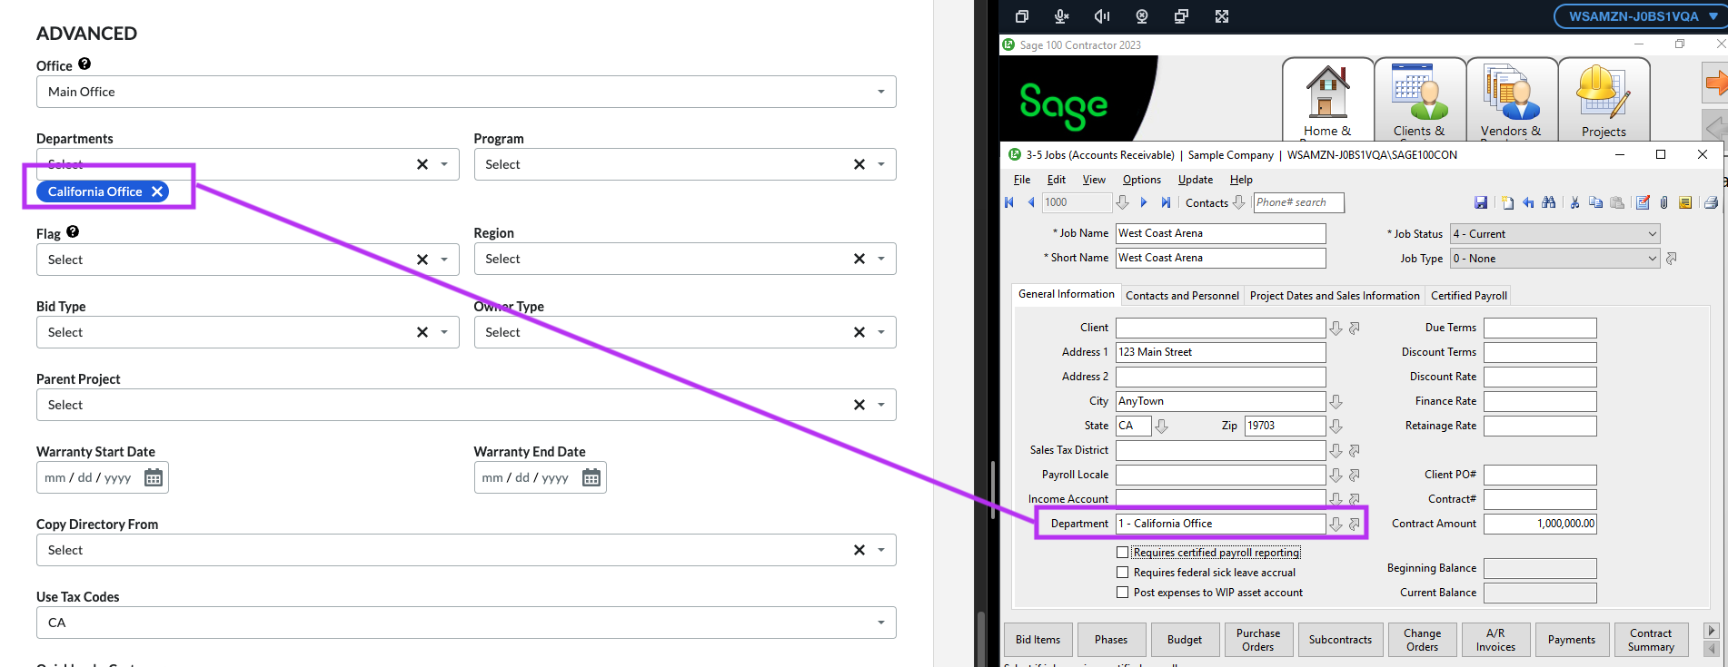
Task: Click the Purchase Orders button
Action: pos(1258,640)
